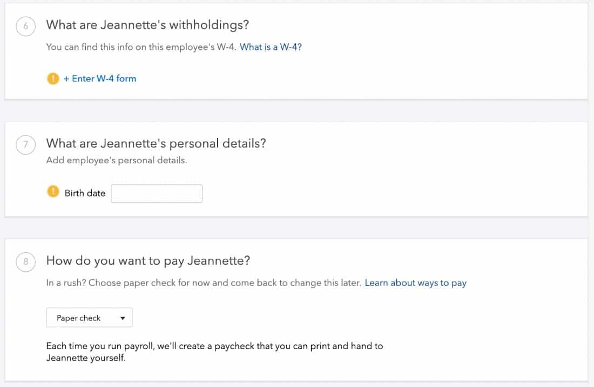
Task: Select the Jeannette's withholdings heading
Action: [x=147, y=25]
